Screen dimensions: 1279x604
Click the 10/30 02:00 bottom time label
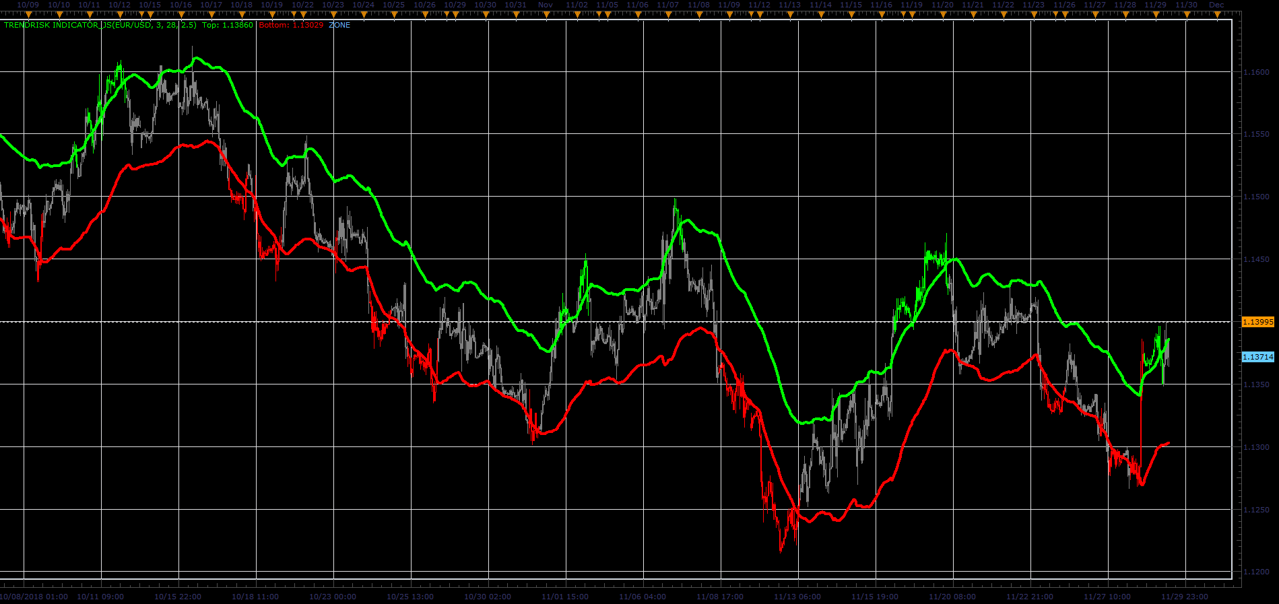[488, 597]
